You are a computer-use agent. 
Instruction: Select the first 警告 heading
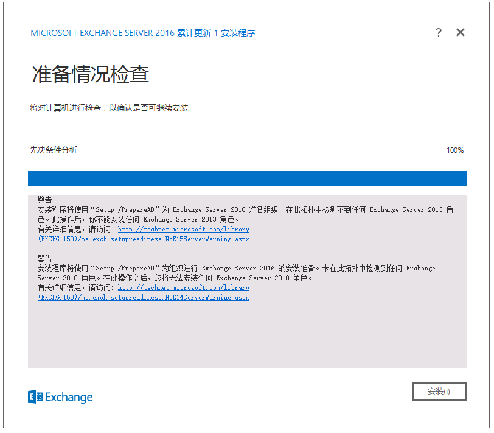coord(46,200)
